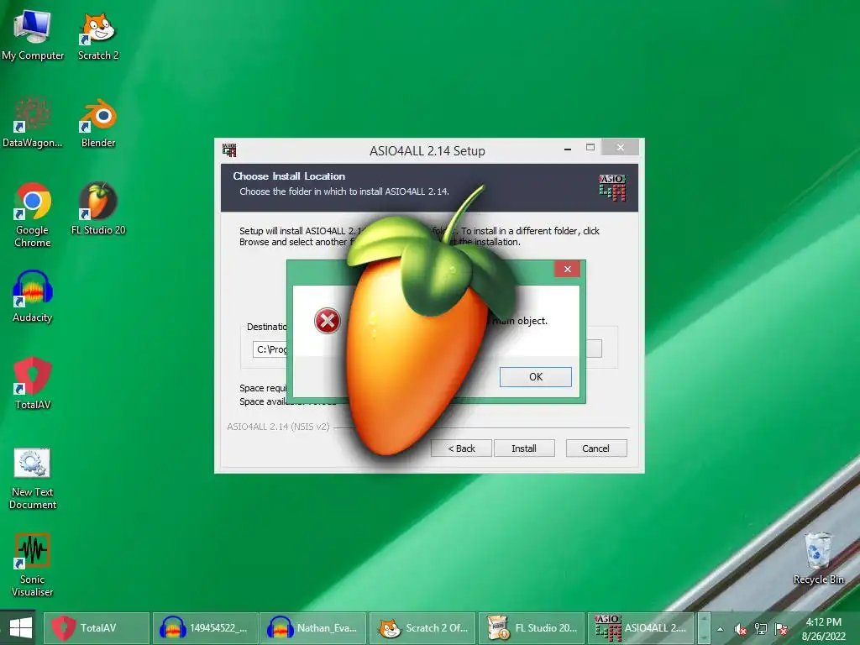Select the Blender desktop shortcut
The image size is (860, 645).
98,122
